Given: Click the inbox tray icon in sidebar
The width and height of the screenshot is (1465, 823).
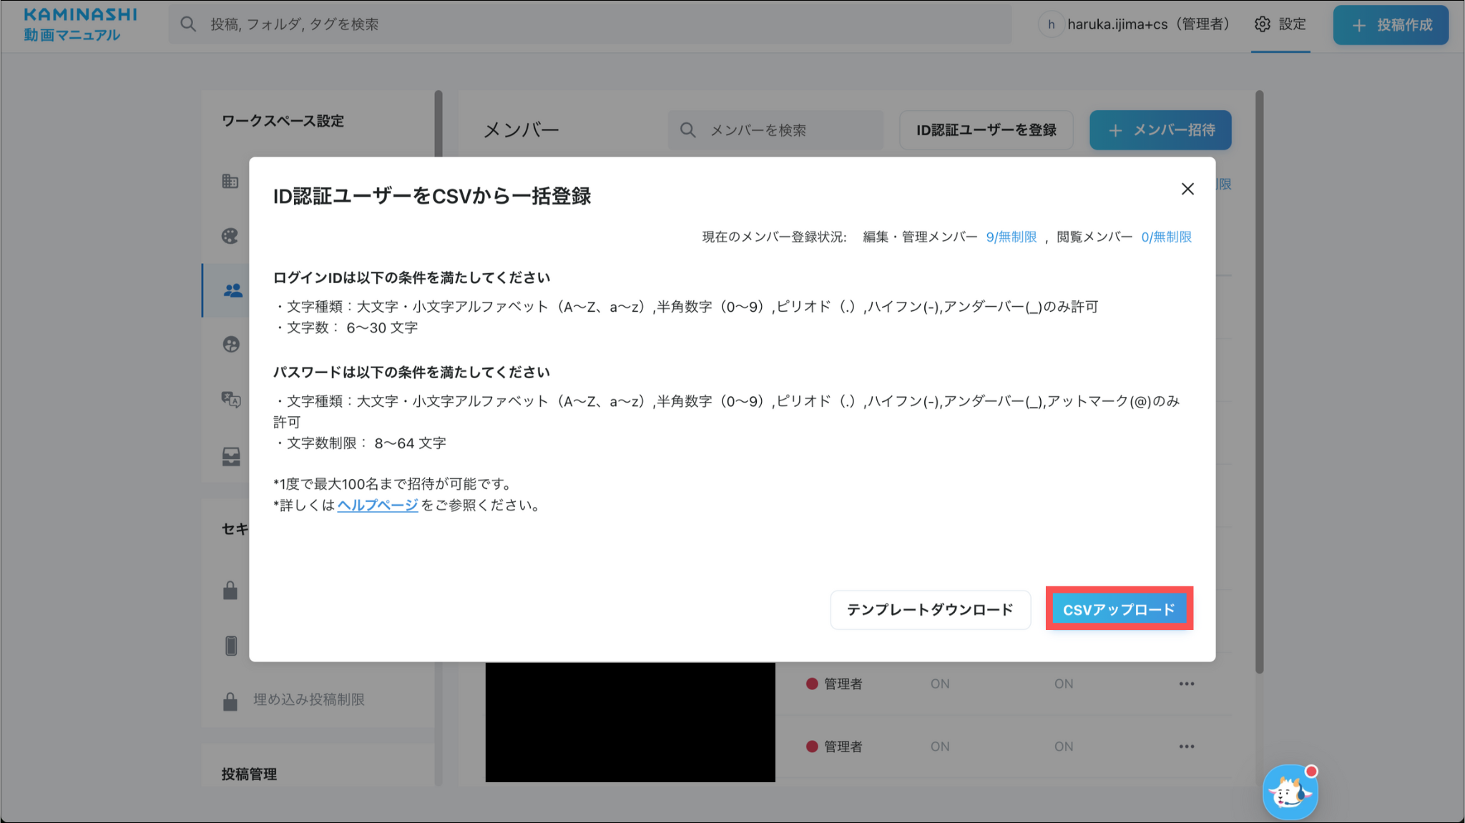Looking at the screenshot, I should point(230,456).
